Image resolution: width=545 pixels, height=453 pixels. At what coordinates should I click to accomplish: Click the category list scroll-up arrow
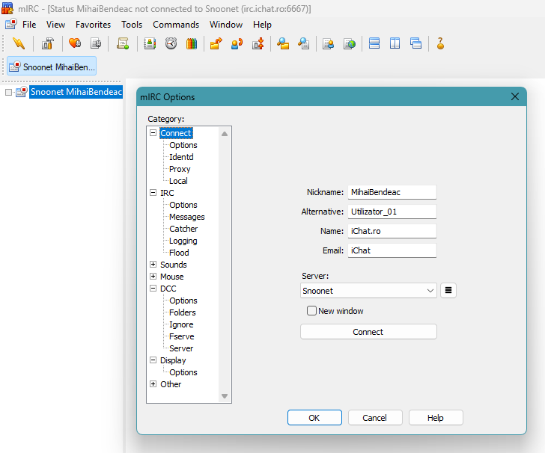(x=225, y=134)
